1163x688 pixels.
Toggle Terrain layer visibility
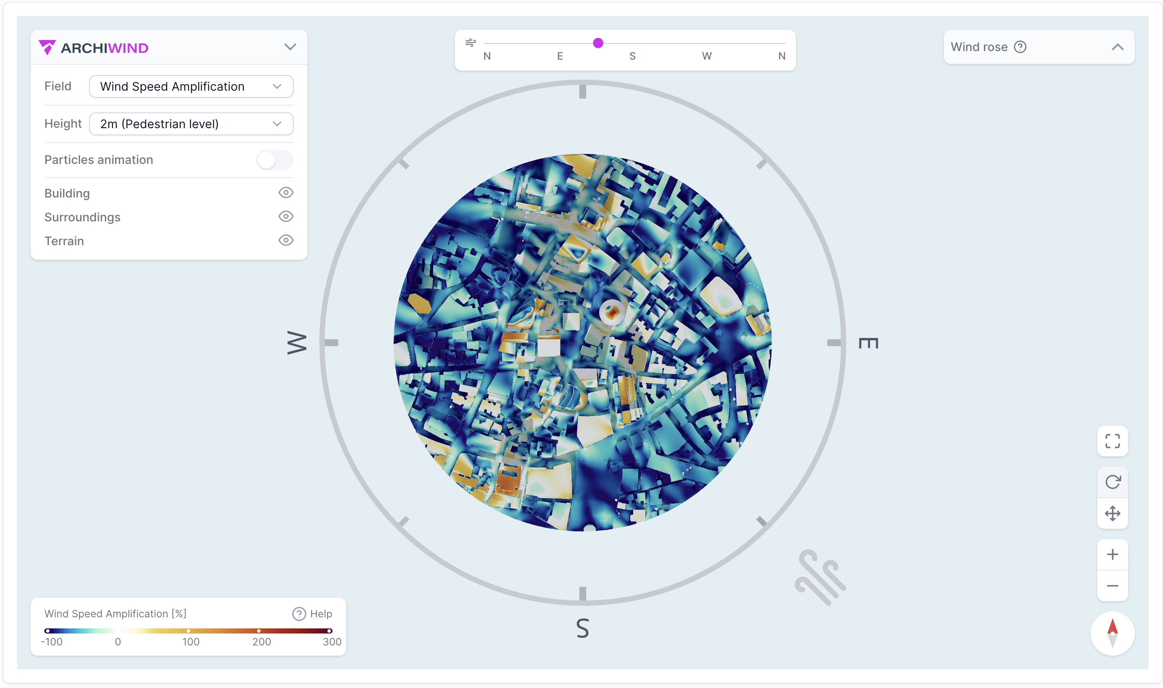click(285, 241)
